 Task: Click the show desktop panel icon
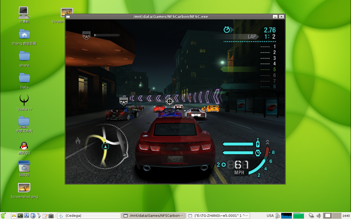coord(14,216)
